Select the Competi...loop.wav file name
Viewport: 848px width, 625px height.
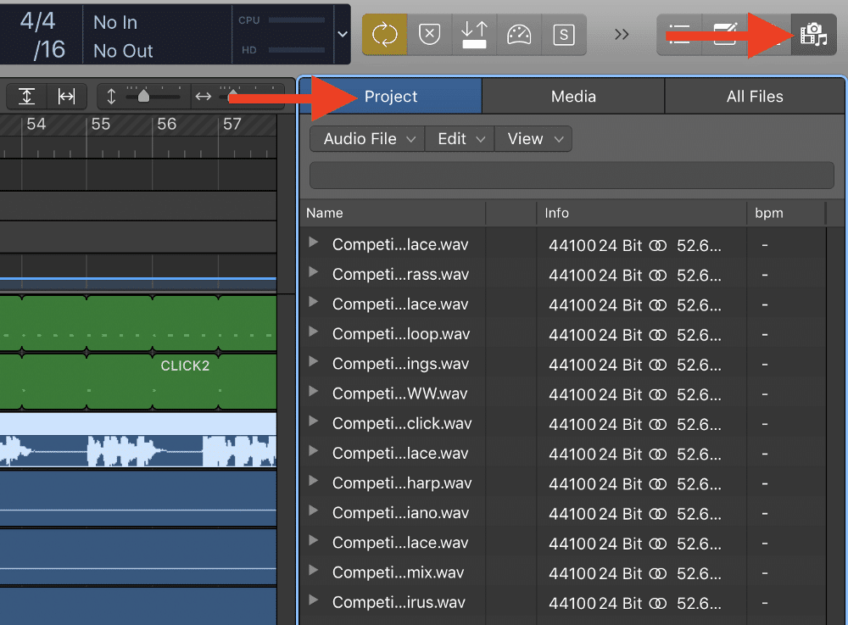click(x=401, y=334)
